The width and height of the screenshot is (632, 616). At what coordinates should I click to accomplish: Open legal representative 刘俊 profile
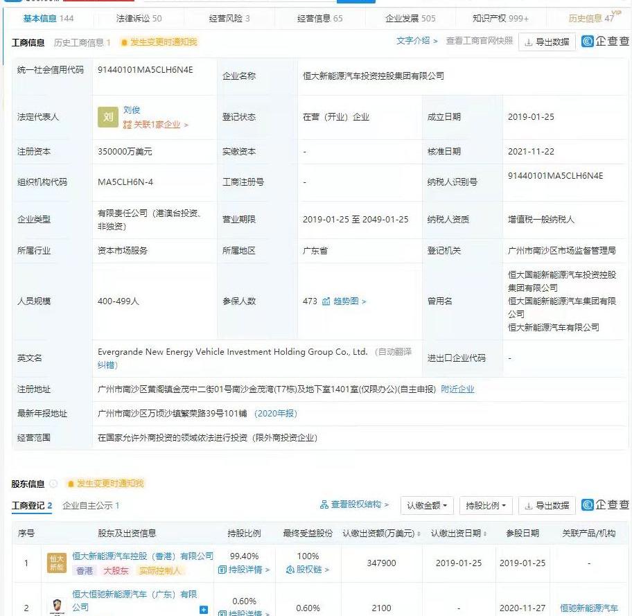132,110
